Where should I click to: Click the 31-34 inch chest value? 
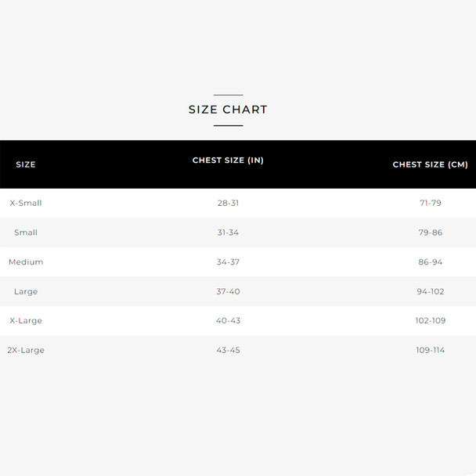pos(228,233)
